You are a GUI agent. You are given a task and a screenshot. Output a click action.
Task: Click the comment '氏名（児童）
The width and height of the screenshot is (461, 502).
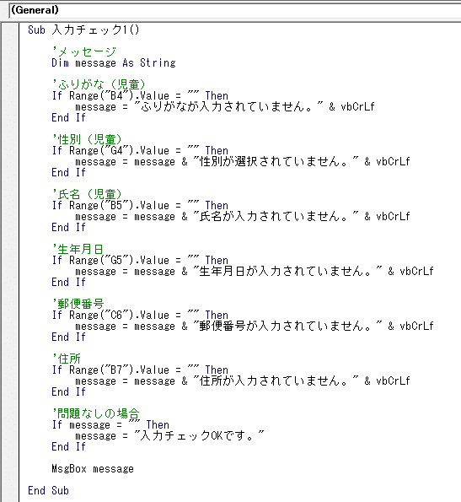point(87,194)
